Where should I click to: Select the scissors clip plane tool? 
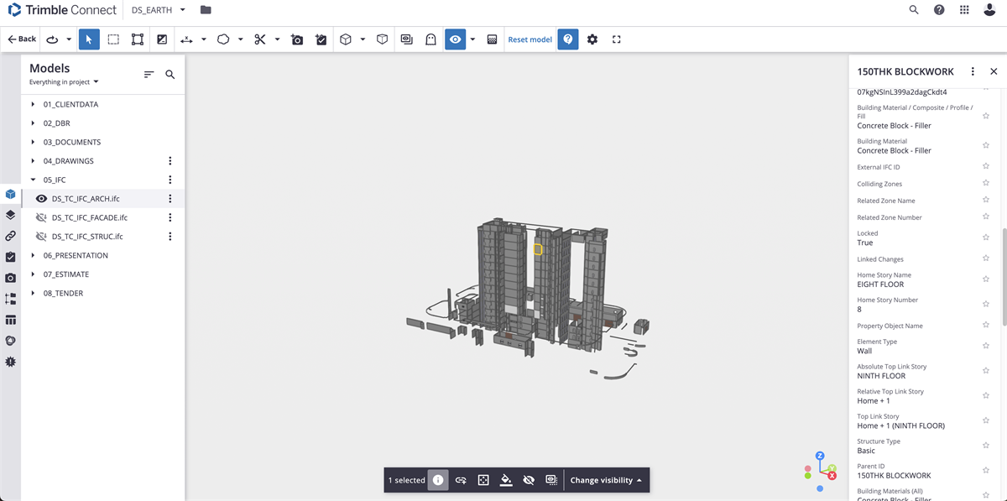pos(260,39)
